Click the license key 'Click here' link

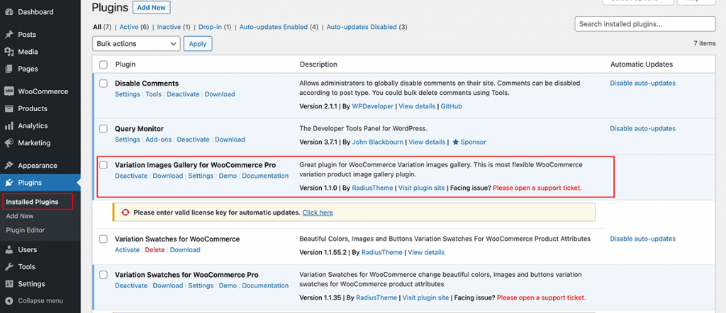coord(318,212)
